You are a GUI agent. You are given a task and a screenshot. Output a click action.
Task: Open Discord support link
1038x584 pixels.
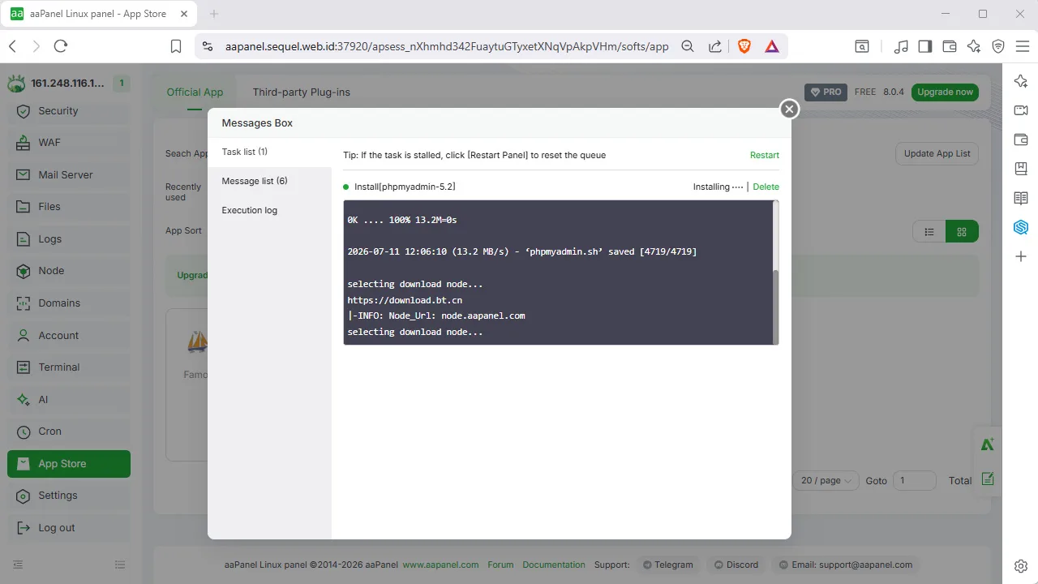tap(736, 565)
